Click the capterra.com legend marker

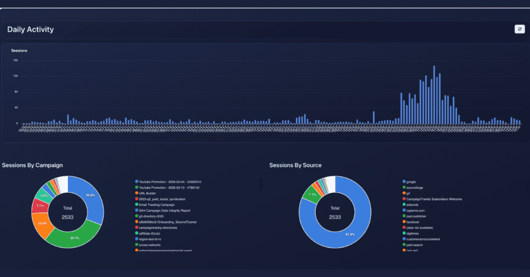[404, 210]
